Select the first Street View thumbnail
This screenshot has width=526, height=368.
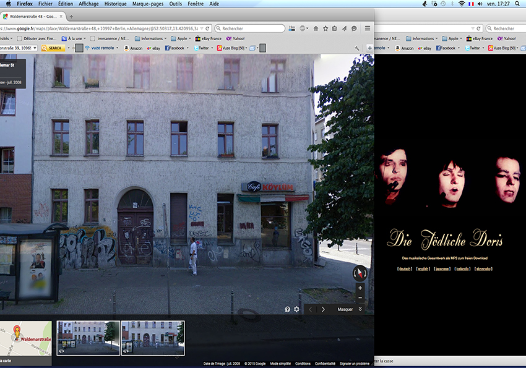[x=88, y=338]
